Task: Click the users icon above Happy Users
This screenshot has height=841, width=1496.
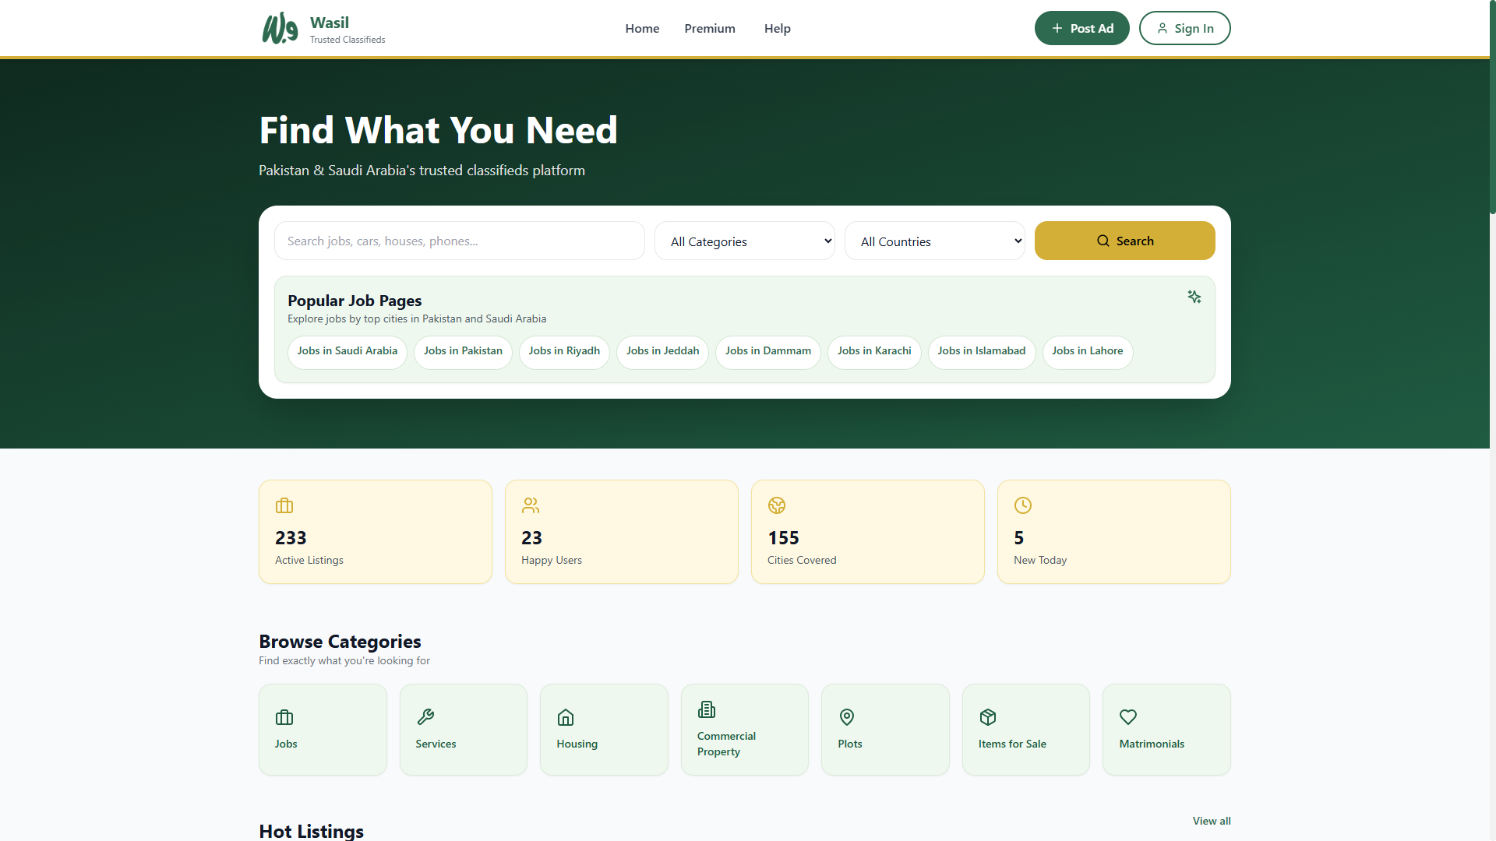Action: (x=531, y=505)
